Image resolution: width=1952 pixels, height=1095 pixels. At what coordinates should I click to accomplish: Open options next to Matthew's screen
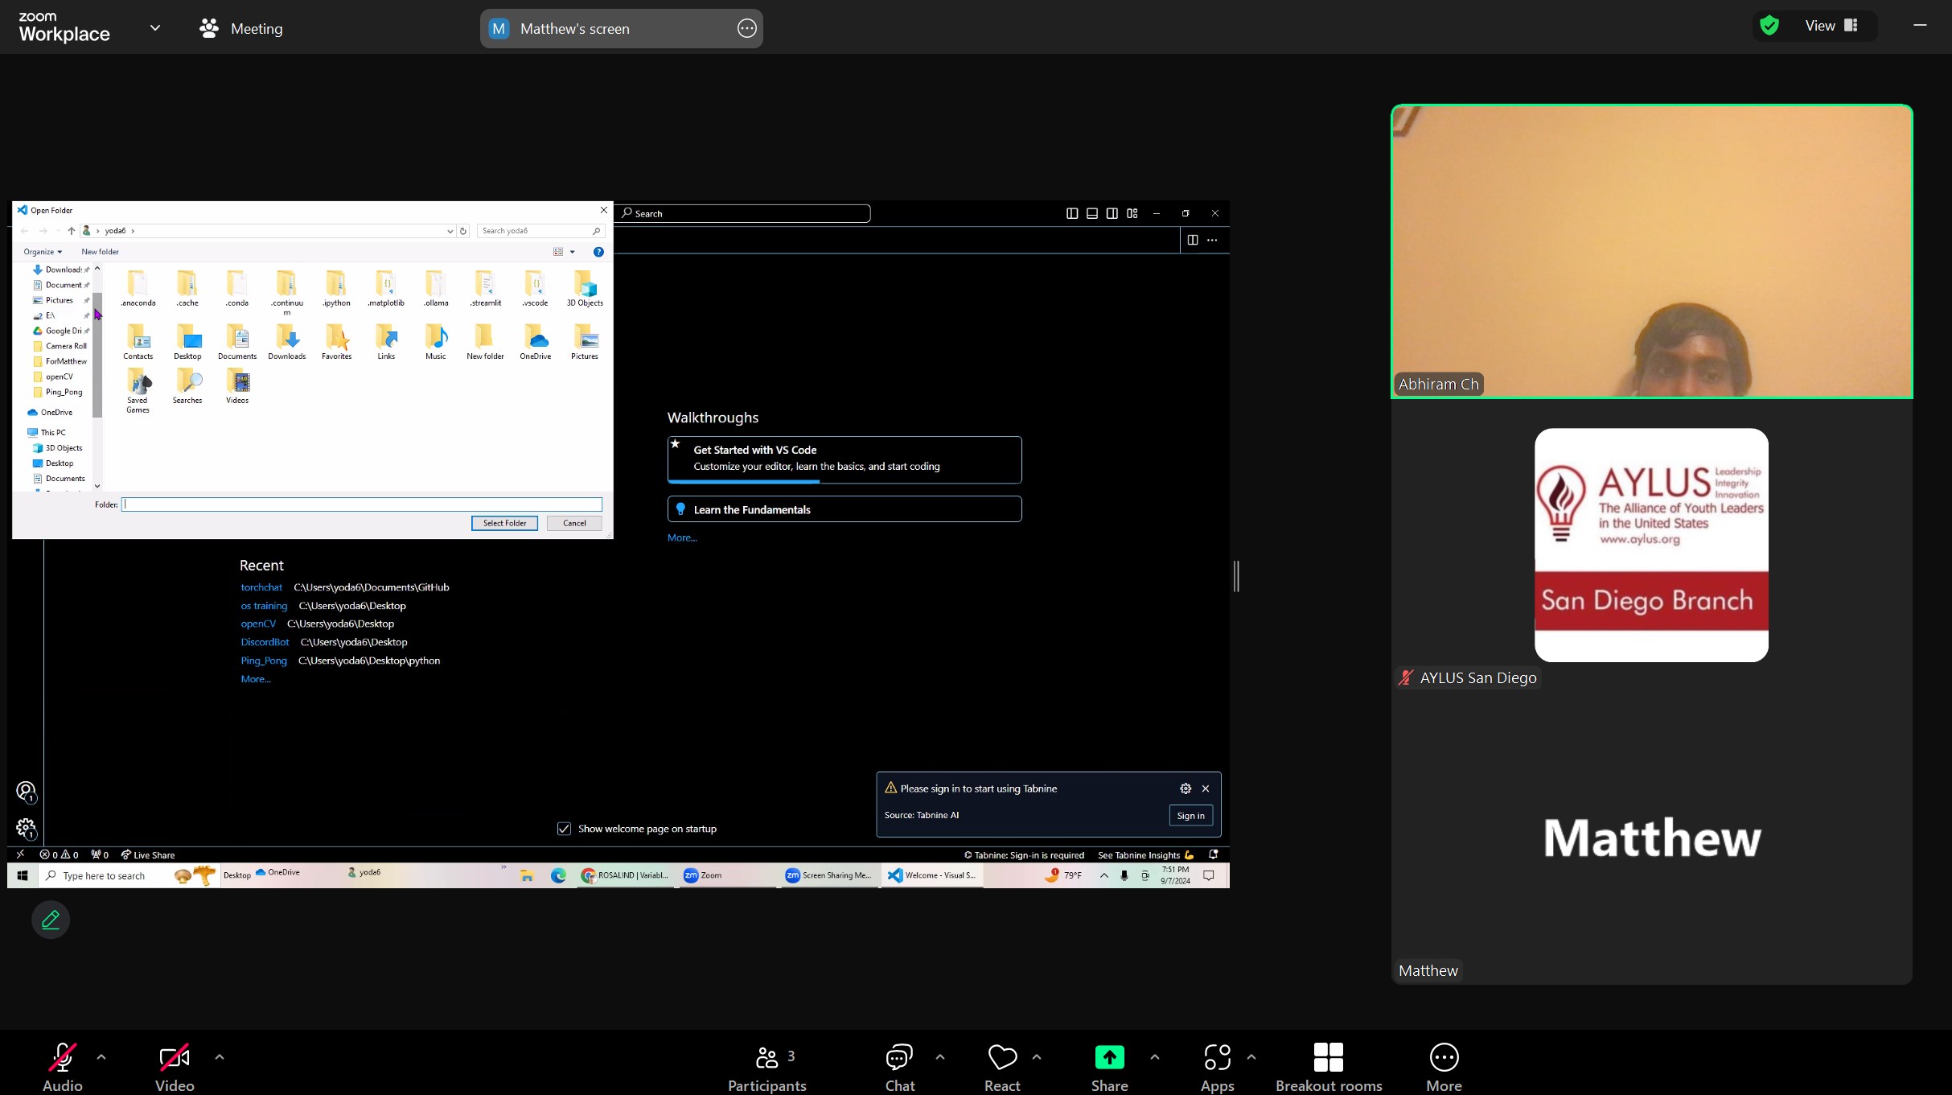point(746,29)
